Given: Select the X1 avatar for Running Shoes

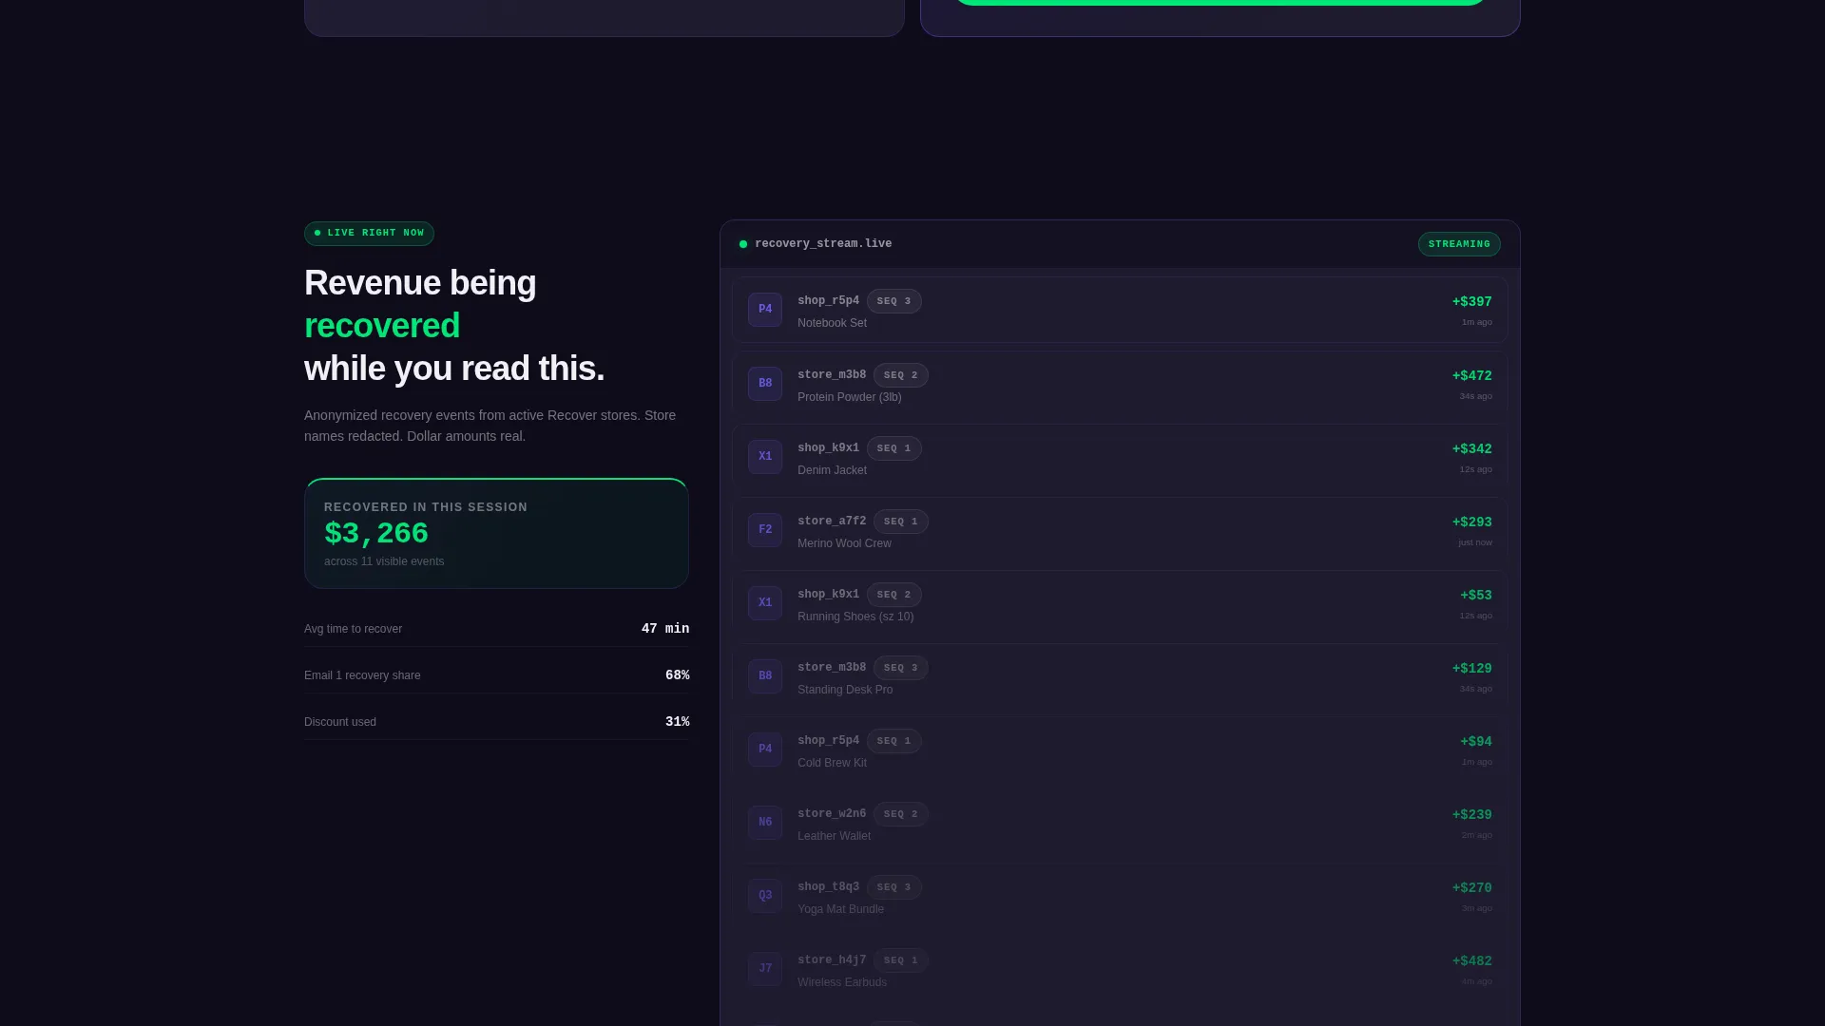Looking at the screenshot, I should [x=765, y=603].
